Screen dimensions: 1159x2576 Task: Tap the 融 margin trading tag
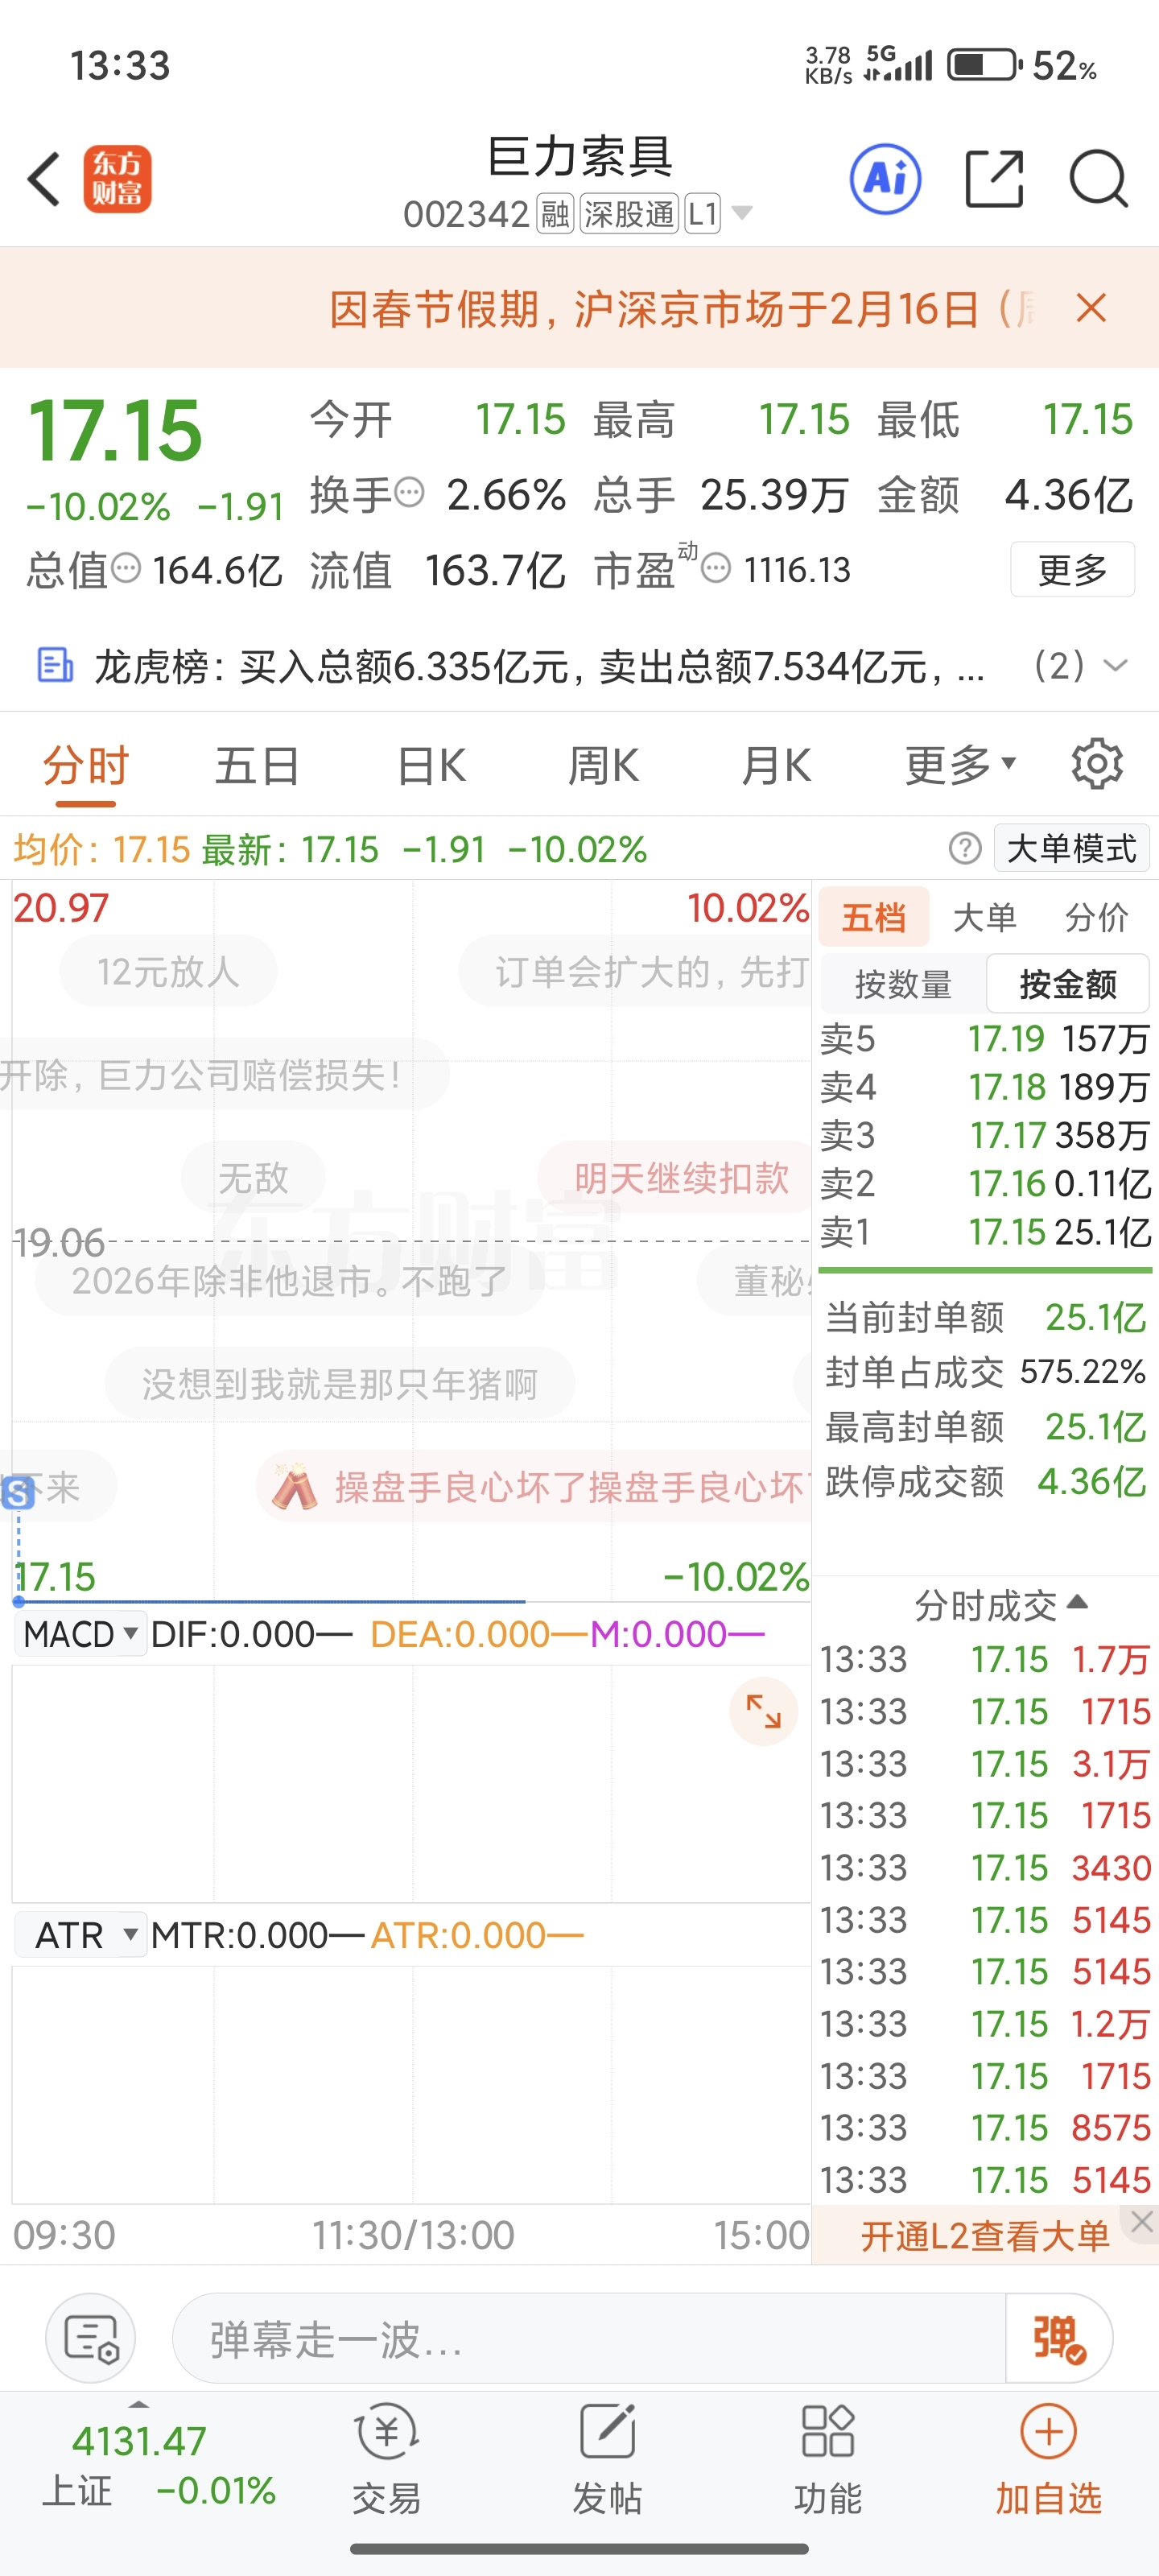[555, 214]
